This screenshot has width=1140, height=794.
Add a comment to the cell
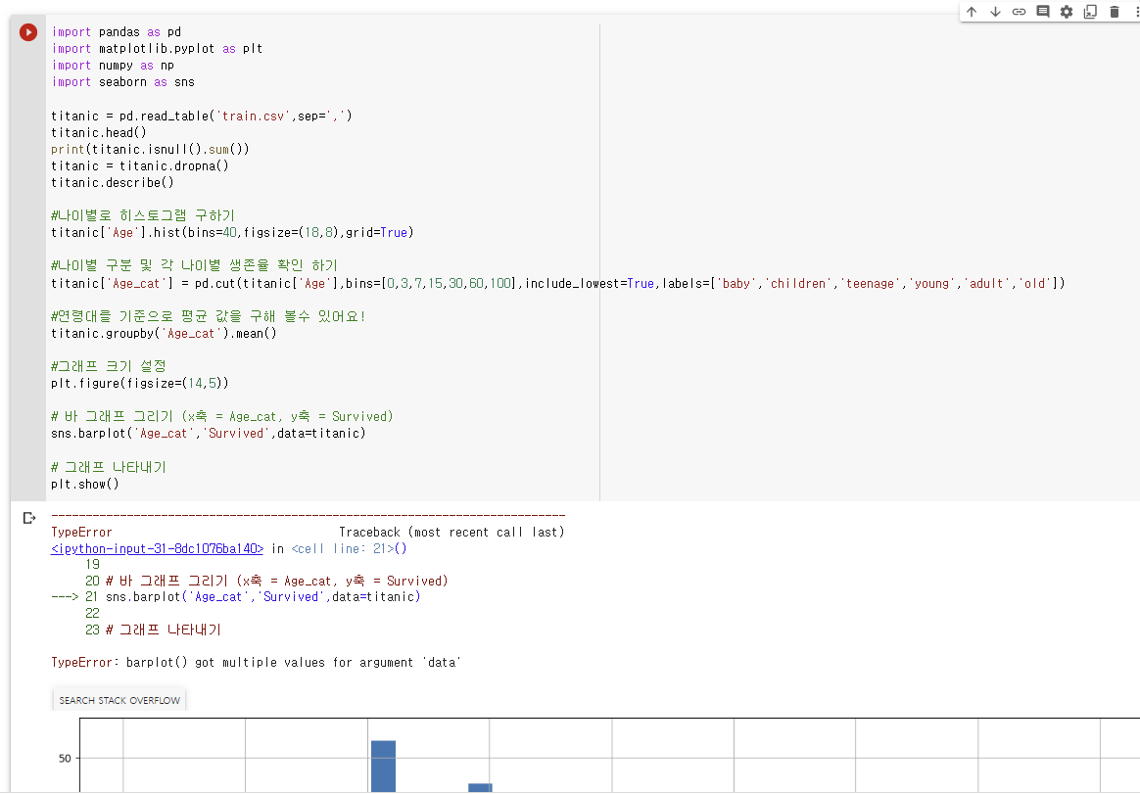1043,12
